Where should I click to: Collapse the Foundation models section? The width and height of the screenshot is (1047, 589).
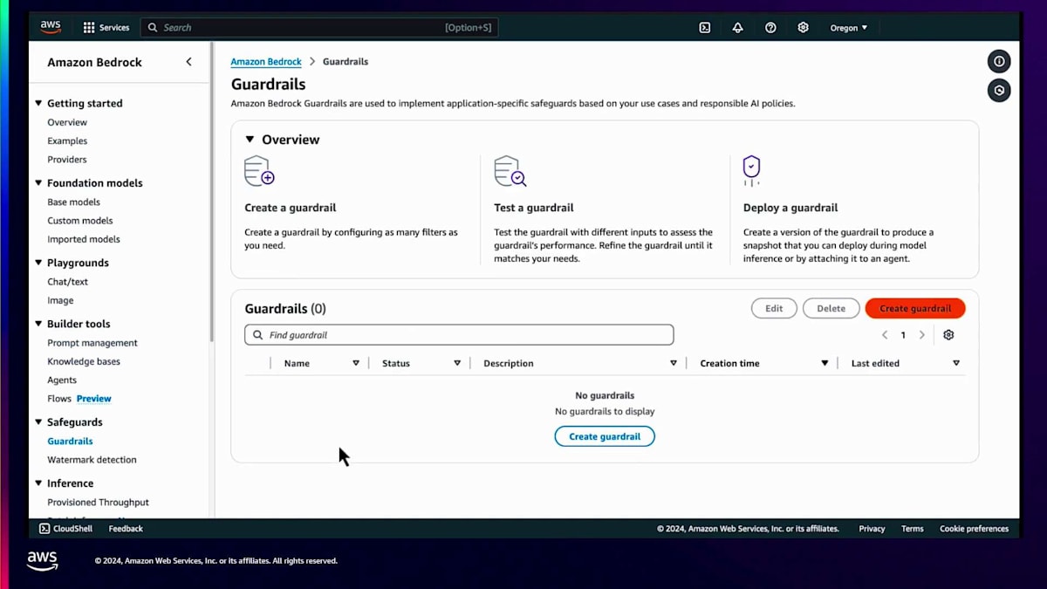pos(38,183)
